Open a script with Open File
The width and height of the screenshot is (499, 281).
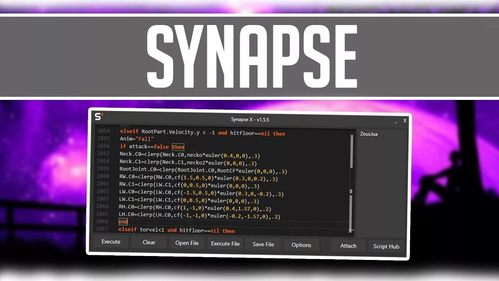(187, 243)
